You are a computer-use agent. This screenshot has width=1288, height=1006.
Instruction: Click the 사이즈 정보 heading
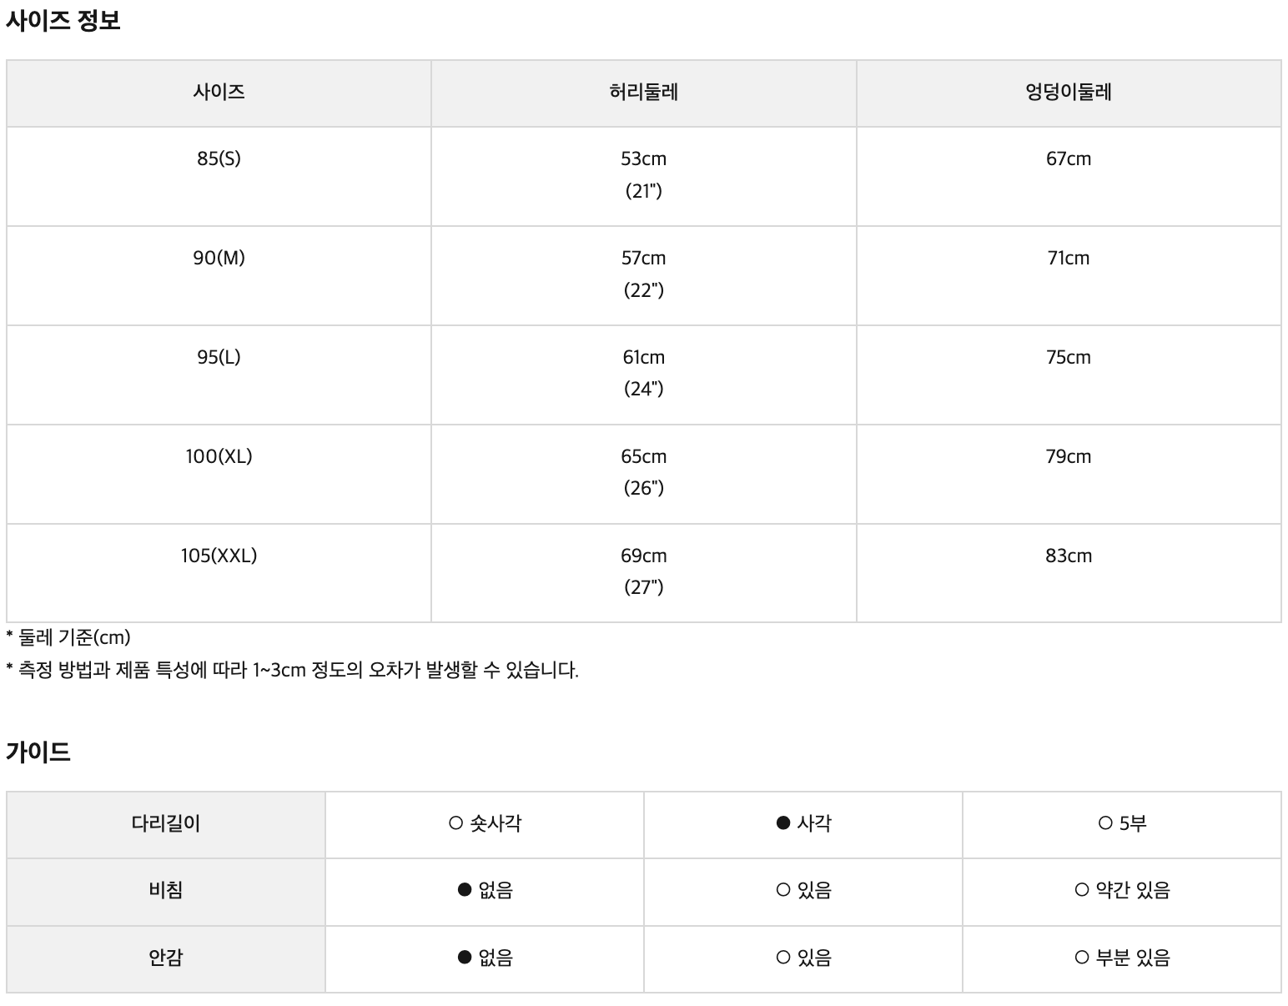63,20
